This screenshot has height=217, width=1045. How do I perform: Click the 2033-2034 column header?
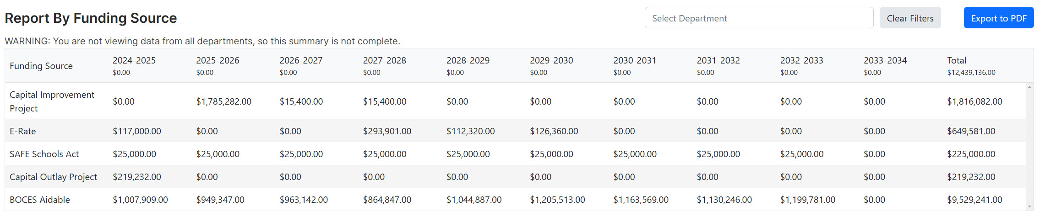click(885, 60)
